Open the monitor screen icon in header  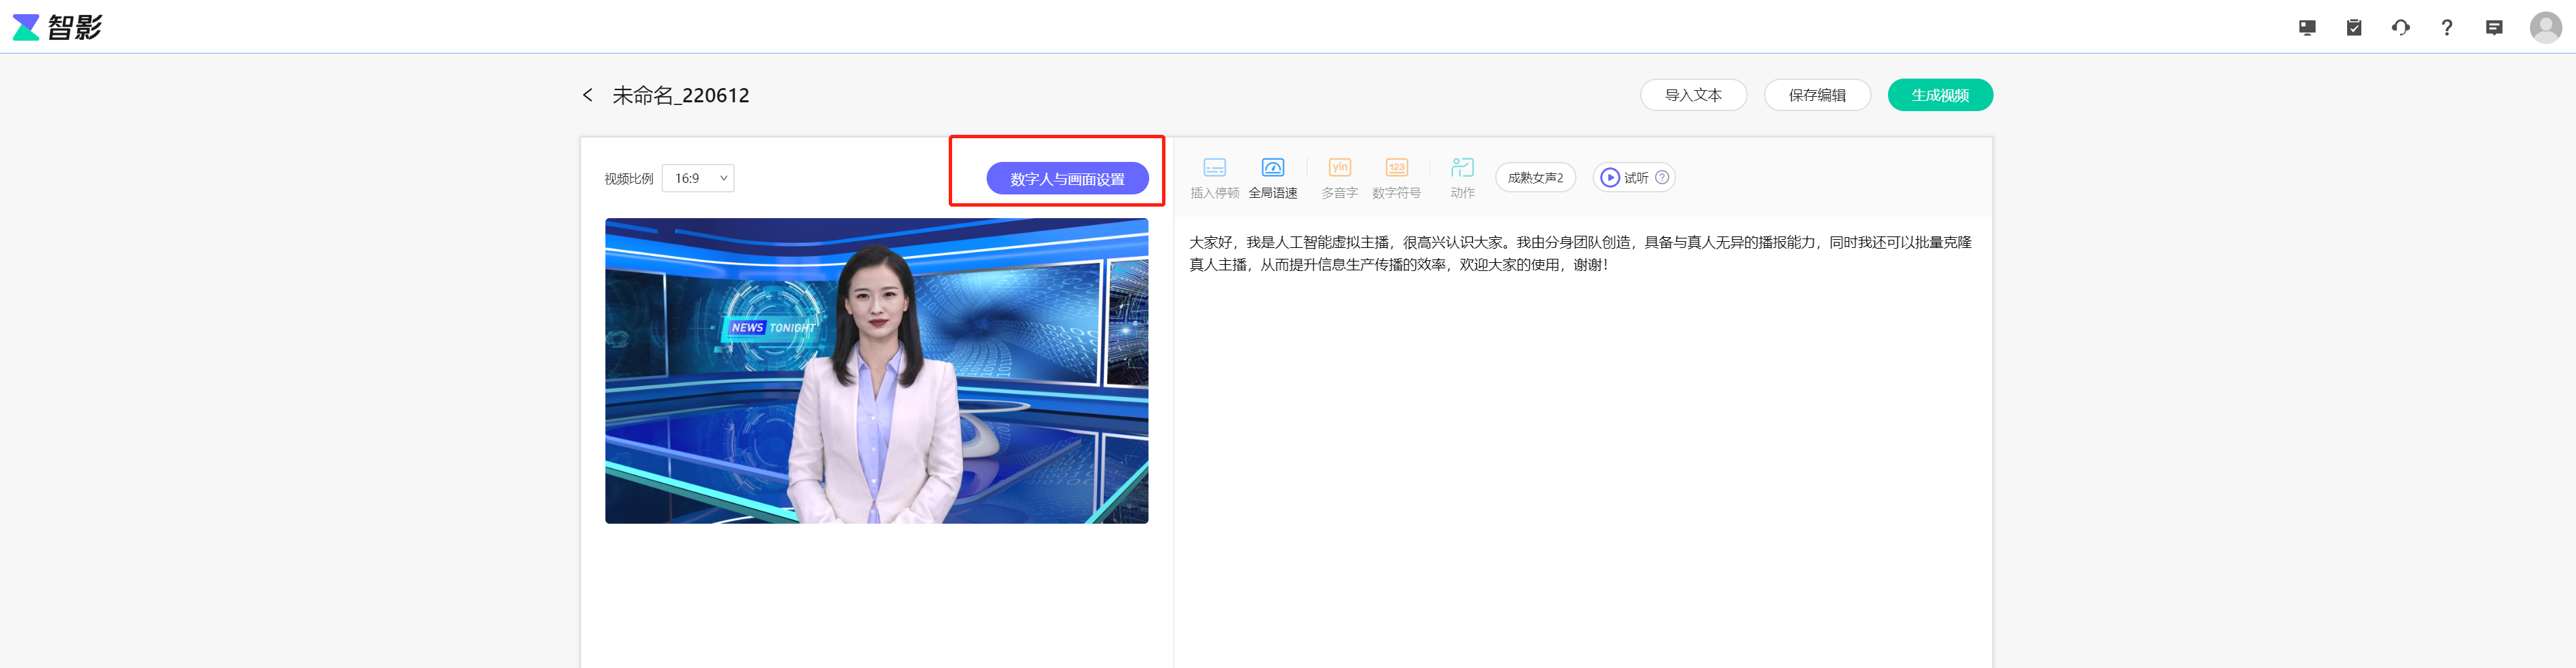point(2307,28)
